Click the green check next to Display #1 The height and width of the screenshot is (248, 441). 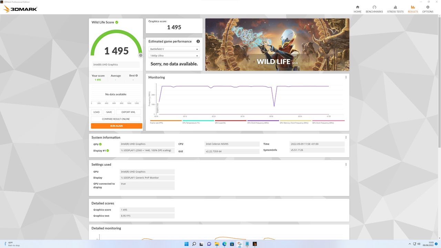107,151
